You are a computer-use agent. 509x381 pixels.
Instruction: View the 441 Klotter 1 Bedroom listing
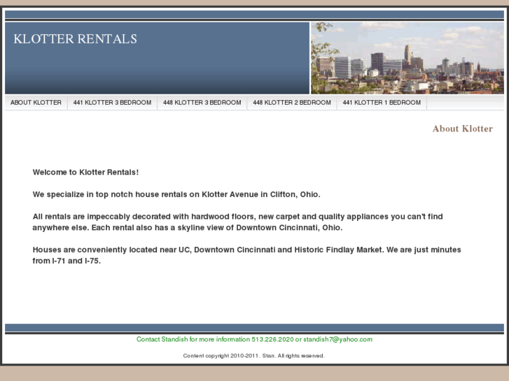382,103
